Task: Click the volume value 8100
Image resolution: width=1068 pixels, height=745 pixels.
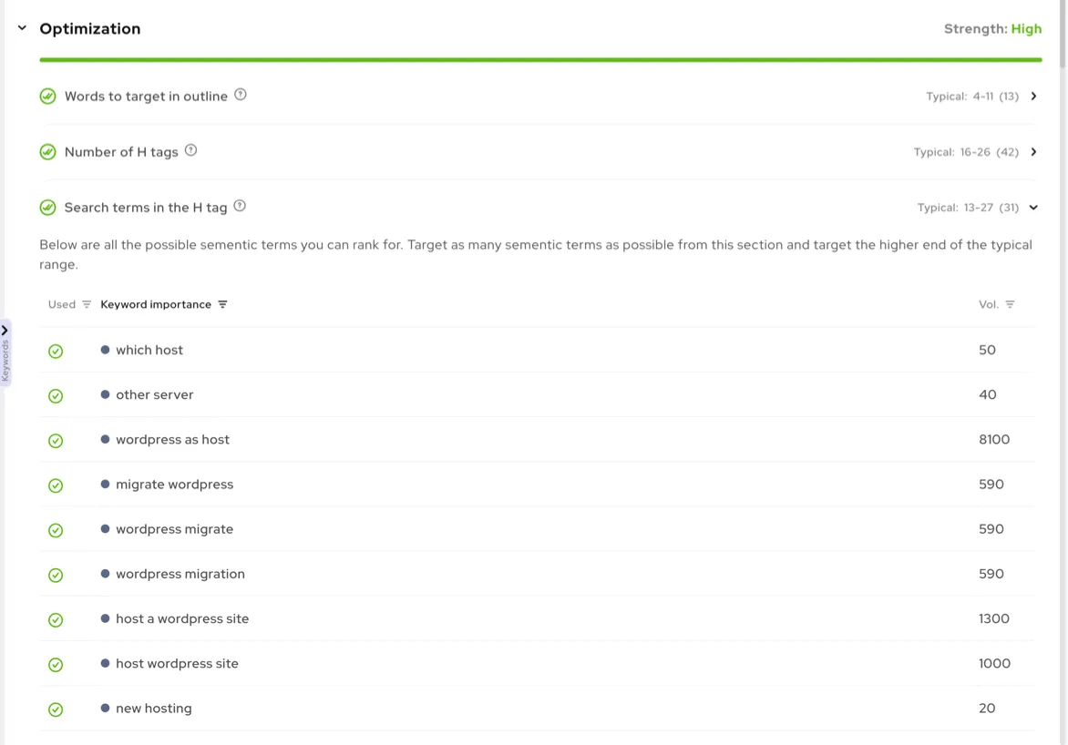Action: [993, 439]
